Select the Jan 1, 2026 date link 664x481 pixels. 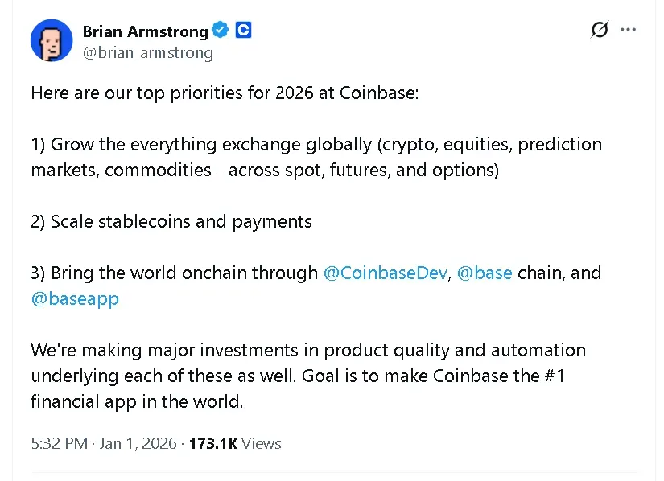point(134,443)
